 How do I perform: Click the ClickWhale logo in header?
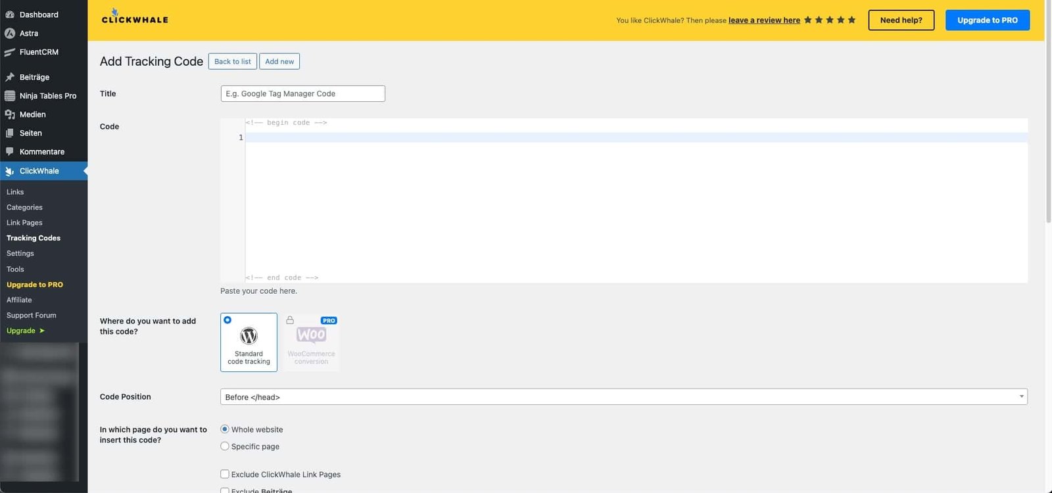(135, 18)
